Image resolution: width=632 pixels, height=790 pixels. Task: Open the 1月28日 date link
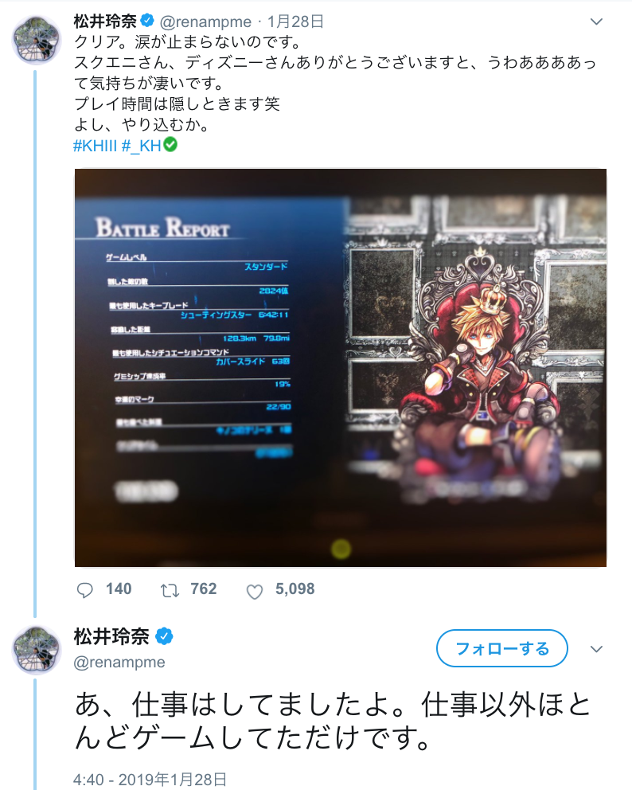(295, 22)
